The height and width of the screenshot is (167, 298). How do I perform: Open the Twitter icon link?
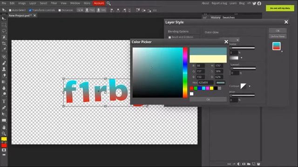tap(254, 3)
